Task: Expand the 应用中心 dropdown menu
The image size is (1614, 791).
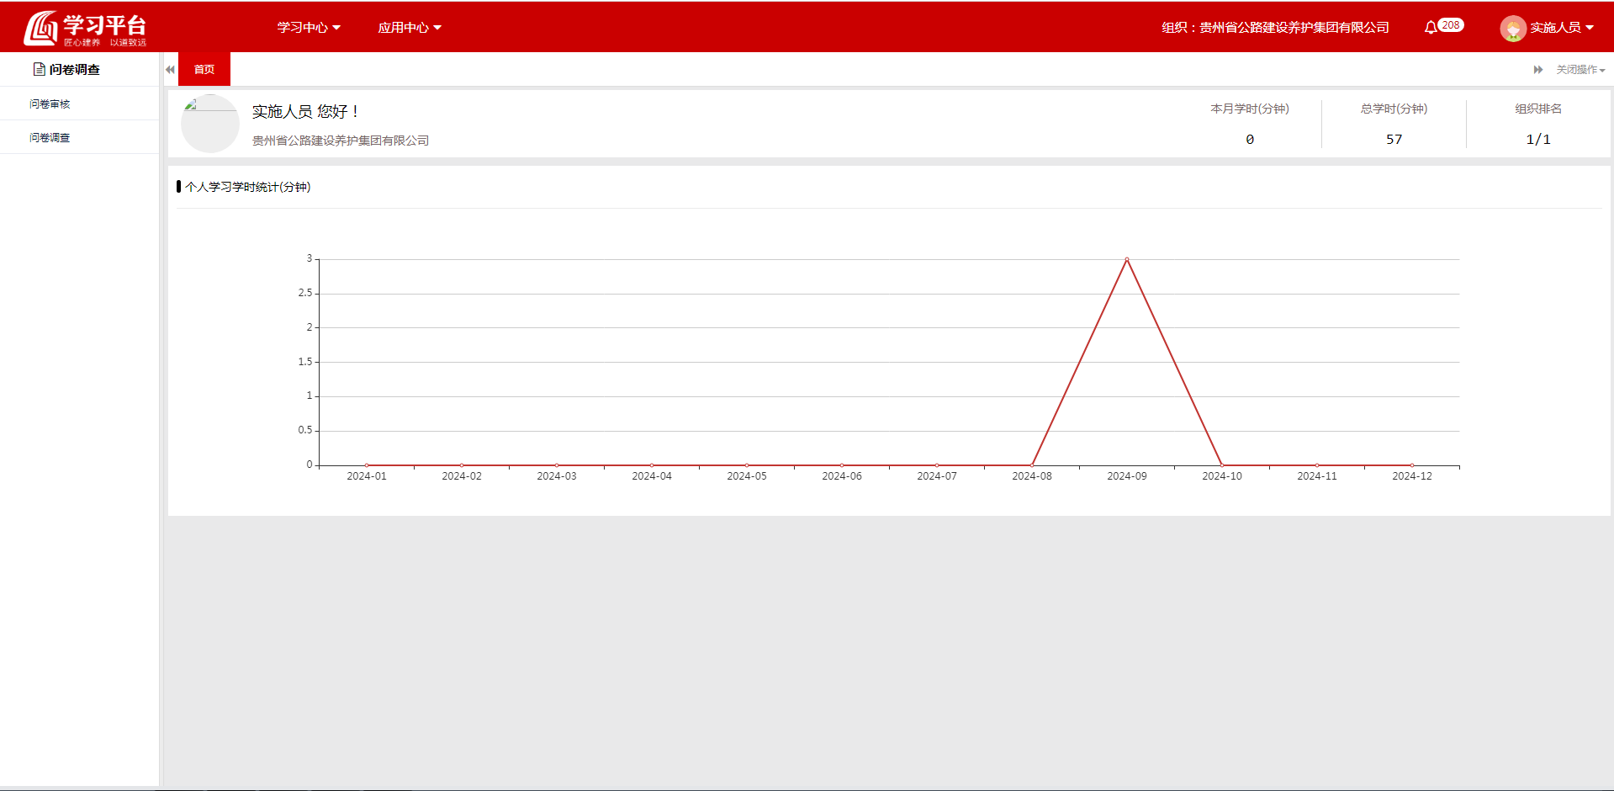Action: (410, 28)
